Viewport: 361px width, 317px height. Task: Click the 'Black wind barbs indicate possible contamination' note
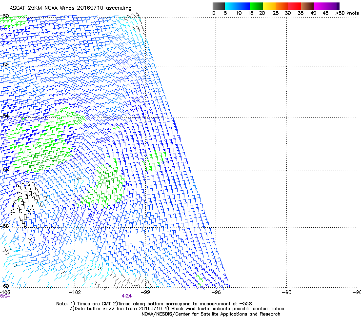click(224, 309)
